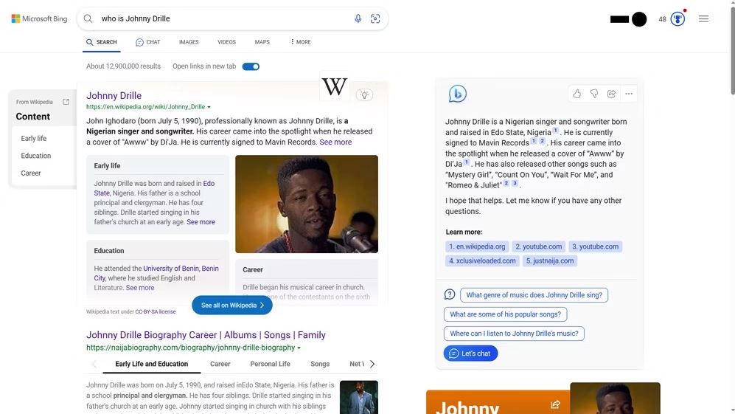Open the MORE menu
Viewport: 735px width, 414px height.
point(301,42)
